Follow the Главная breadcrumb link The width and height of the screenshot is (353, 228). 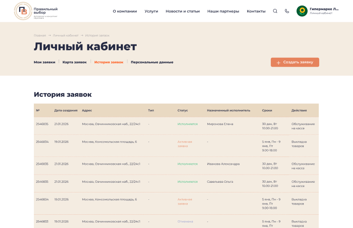(x=40, y=36)
